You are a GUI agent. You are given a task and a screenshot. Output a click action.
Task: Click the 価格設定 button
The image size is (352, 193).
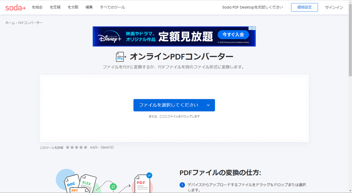[x=304, y=7]
